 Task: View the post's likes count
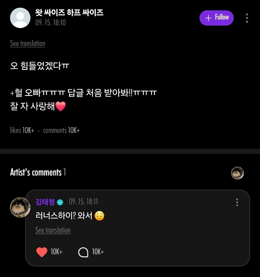pyautogui.click(x=22, y=130)
